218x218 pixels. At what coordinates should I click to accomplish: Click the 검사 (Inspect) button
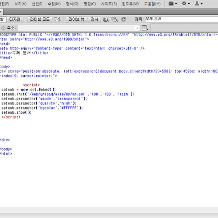coord(94,19)
